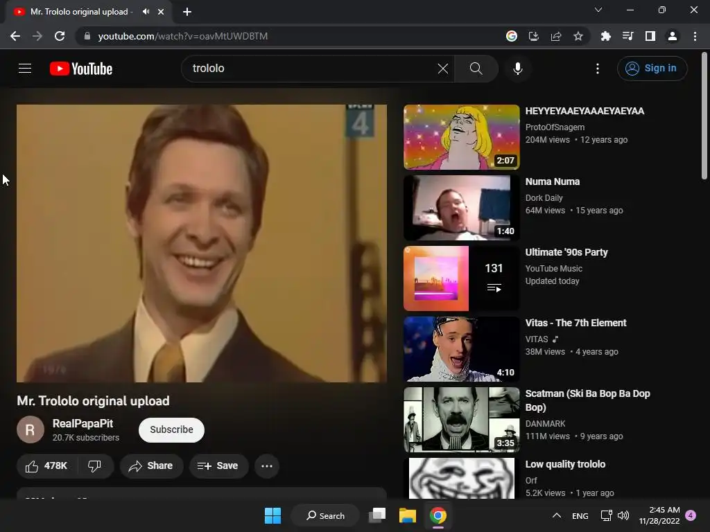710x532 pixels.
Task: Go back with the browser back arrow
Action: pyautogui.click(x=15, y=36)
